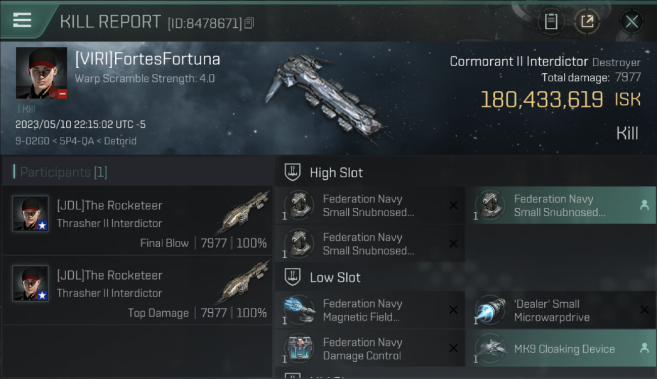Viewport: 657px width, 379px height.
Task: Click Federation Navy Magnetic Field module icon
Action: 300,310
